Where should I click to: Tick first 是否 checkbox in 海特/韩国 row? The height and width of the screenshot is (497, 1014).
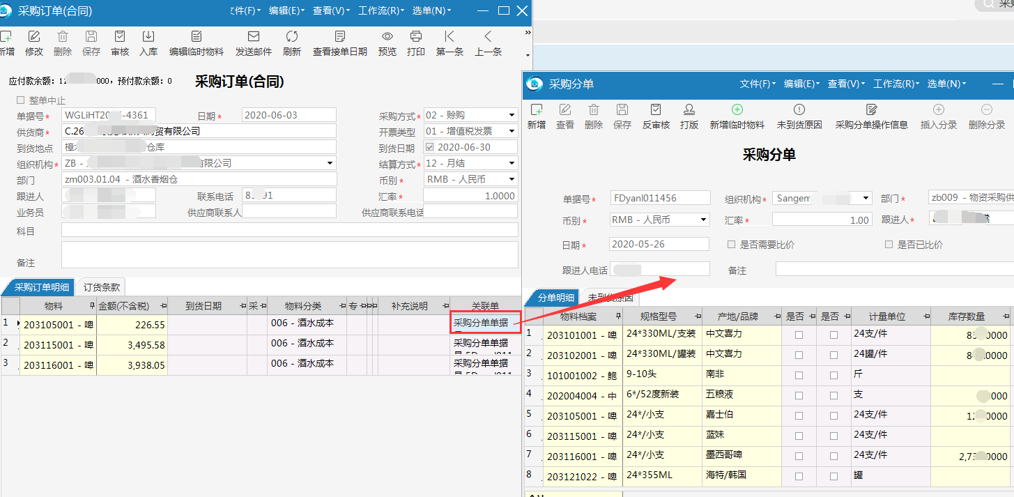tap(799, 477)
